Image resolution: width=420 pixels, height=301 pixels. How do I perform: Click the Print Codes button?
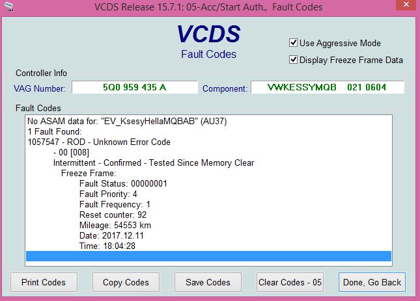[44, 282]
